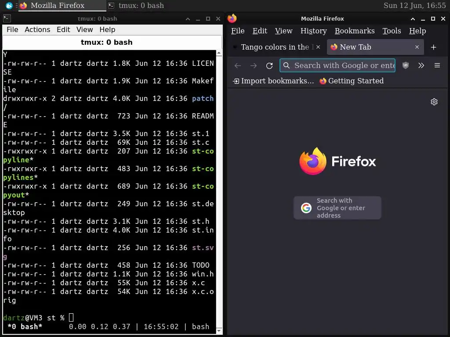This screenshot has height=337, width=450.
Task: Open the terminal Actions menu
Action: [x=37, y=29]
